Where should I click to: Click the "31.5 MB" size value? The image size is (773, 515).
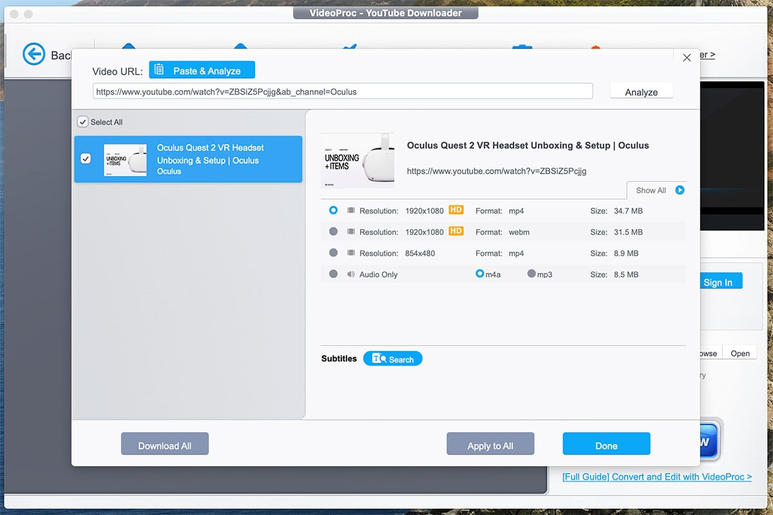click(x=628, y=232)
